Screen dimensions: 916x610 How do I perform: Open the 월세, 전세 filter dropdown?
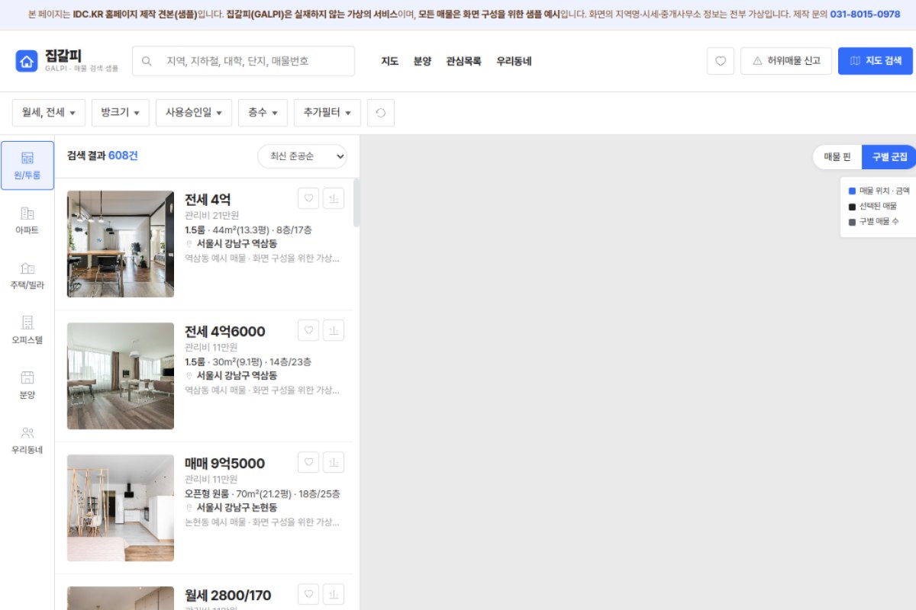[49, 113]
